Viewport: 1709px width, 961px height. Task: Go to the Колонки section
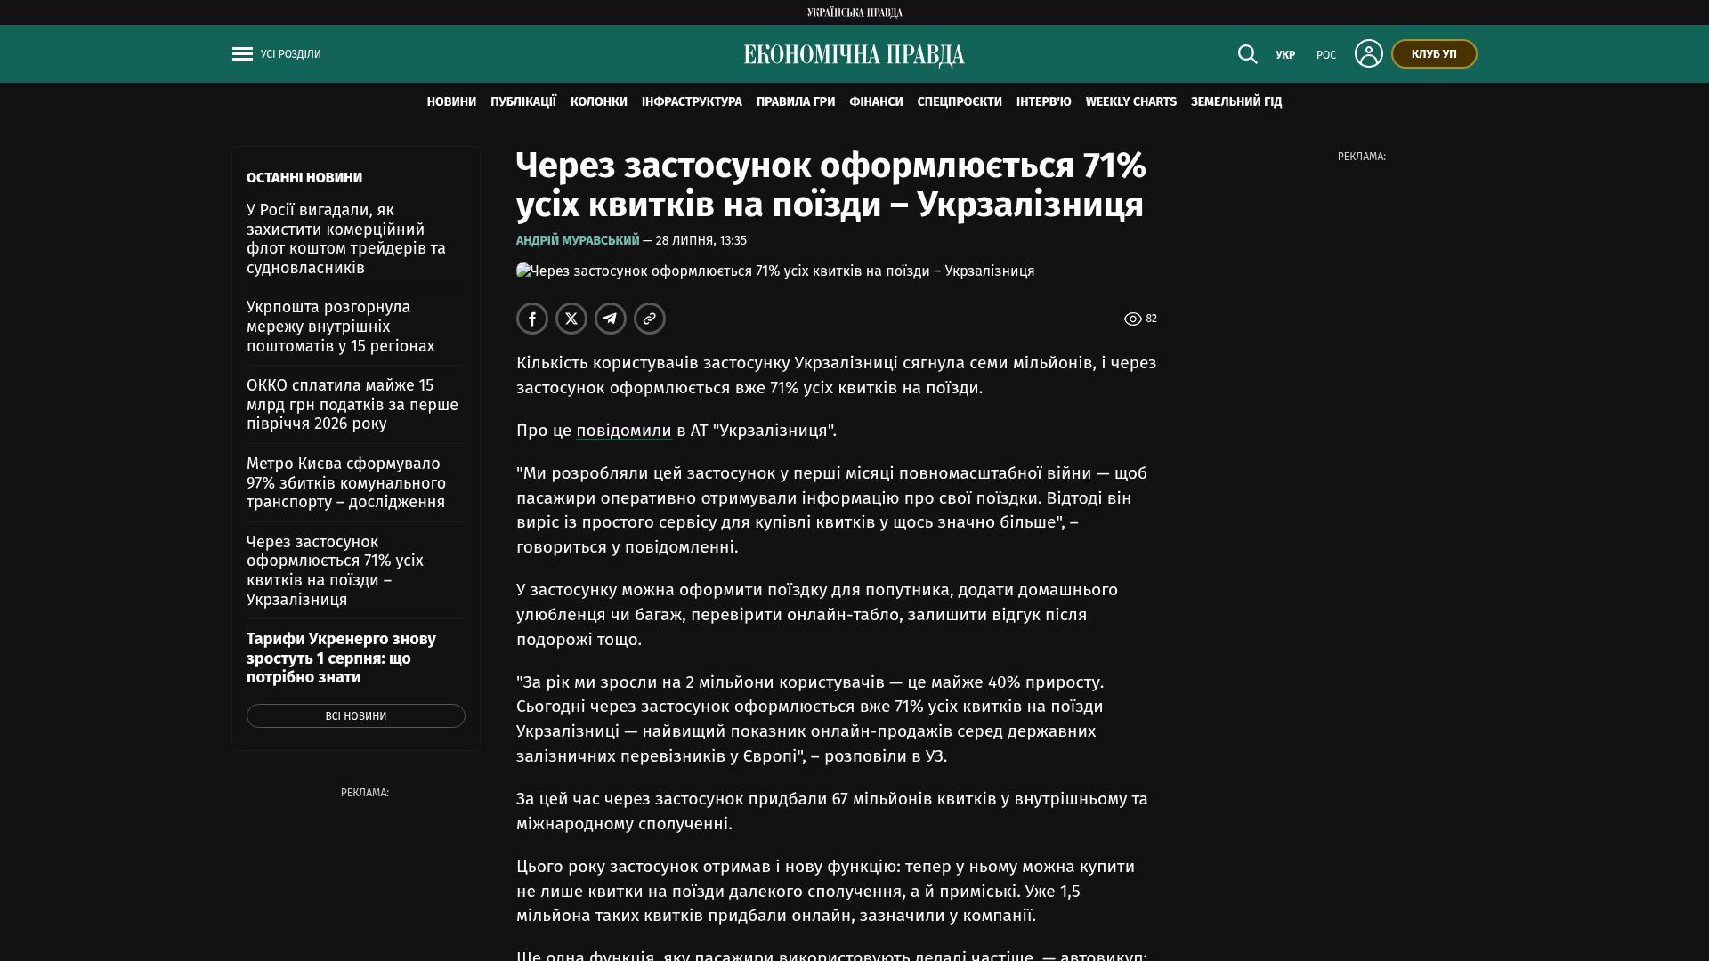tap(599, 102)
